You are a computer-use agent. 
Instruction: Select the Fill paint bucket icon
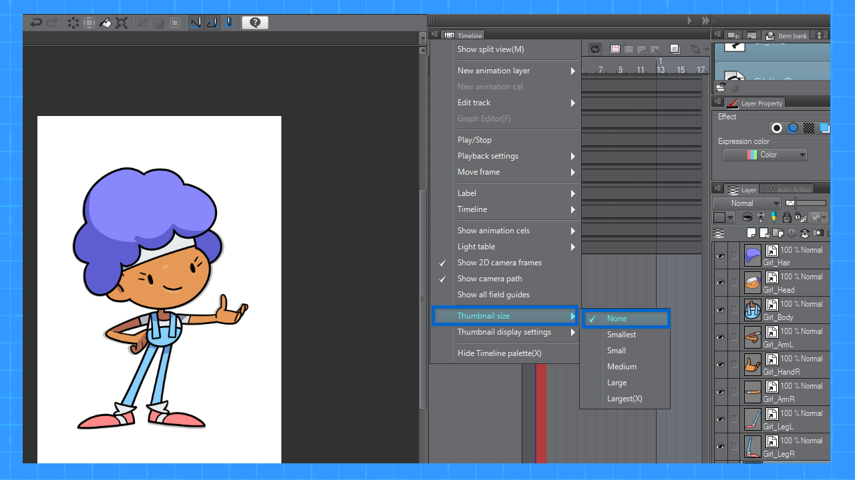[x=106, y=23]
